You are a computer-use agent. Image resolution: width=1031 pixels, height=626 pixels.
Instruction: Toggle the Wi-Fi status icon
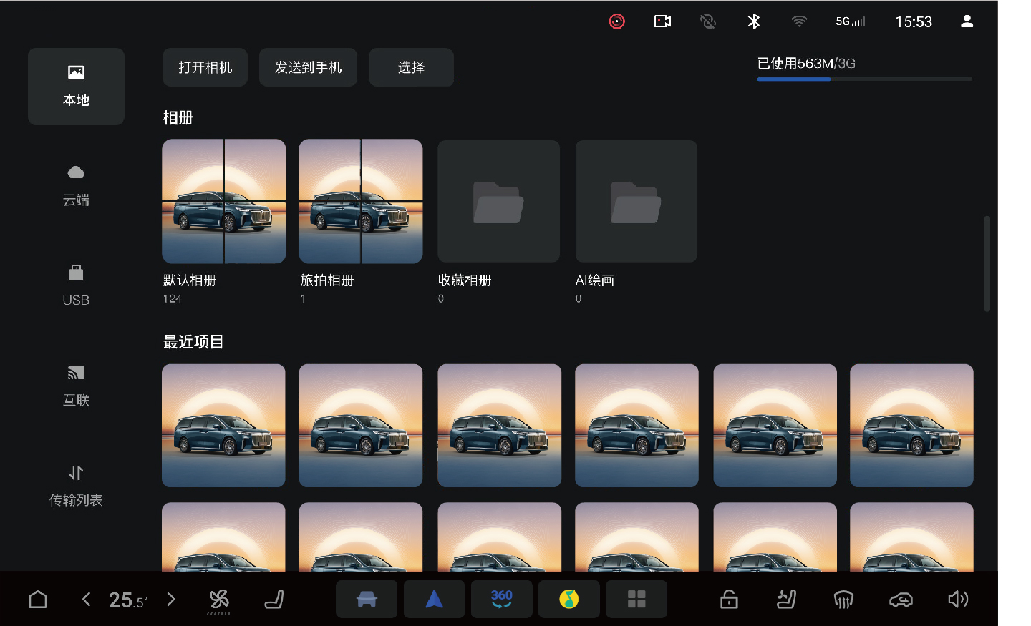(x=799, y=21)
